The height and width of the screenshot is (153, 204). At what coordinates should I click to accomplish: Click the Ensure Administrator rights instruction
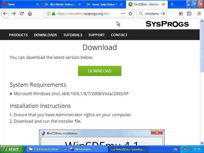[x=73, y=115]
